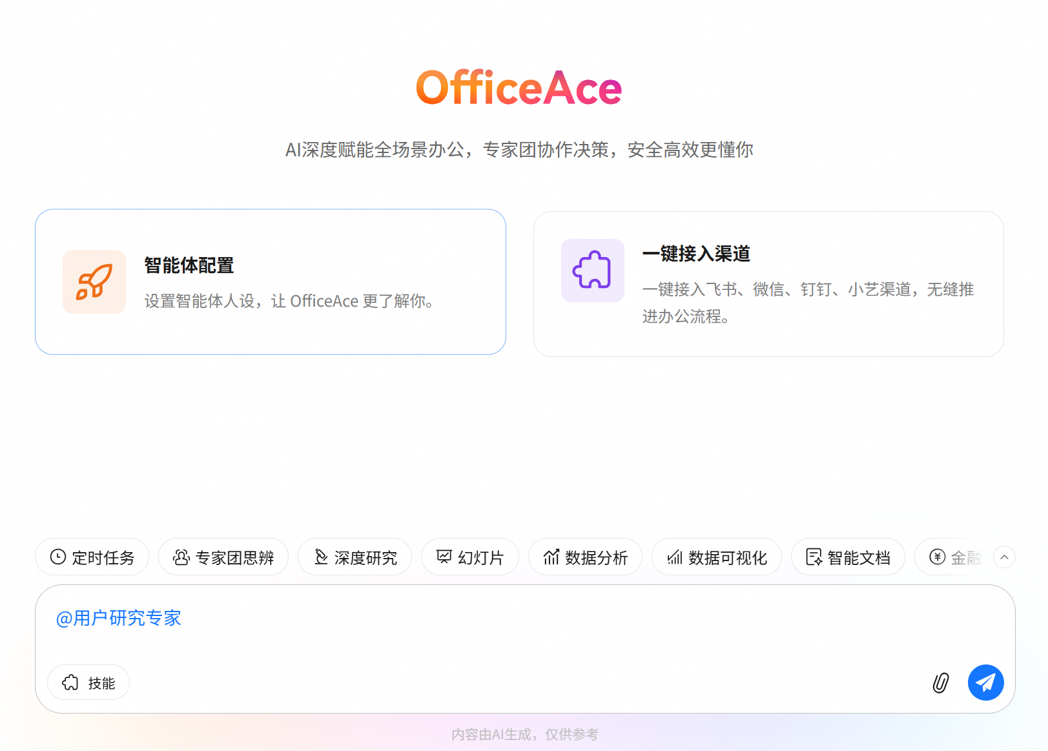
Task: Attach a file with paperclip icon
Action: pyautogui.click(x=941, y=683)
